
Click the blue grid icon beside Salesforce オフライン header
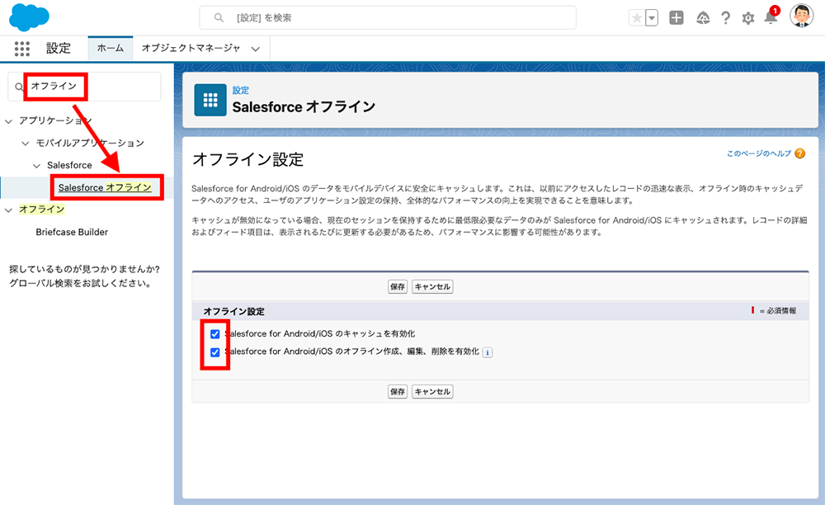tap(210, 100)
